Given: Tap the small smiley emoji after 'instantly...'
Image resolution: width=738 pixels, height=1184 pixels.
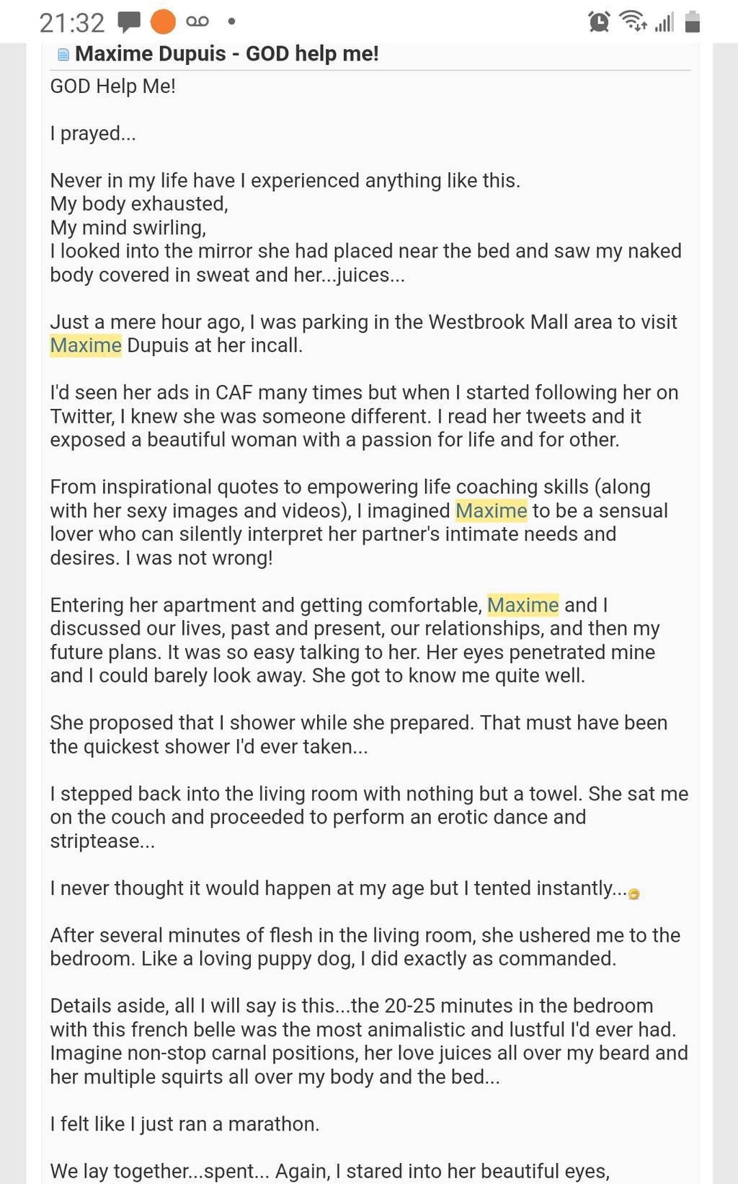Looking at the screenshot, I should pyautogui.click(x=634, y=894).
